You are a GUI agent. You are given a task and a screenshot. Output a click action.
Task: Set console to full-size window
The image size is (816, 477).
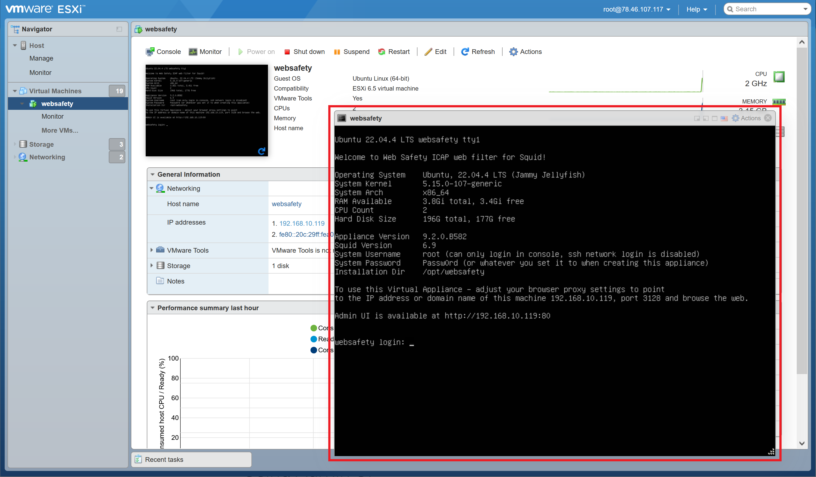coord(715,118)
